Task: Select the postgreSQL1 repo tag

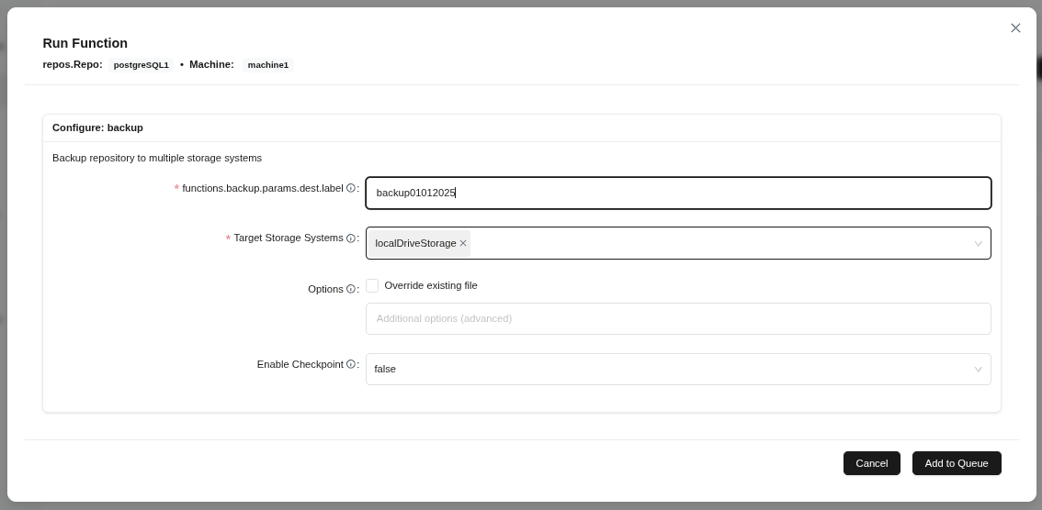Action: [x=142, y=65]
